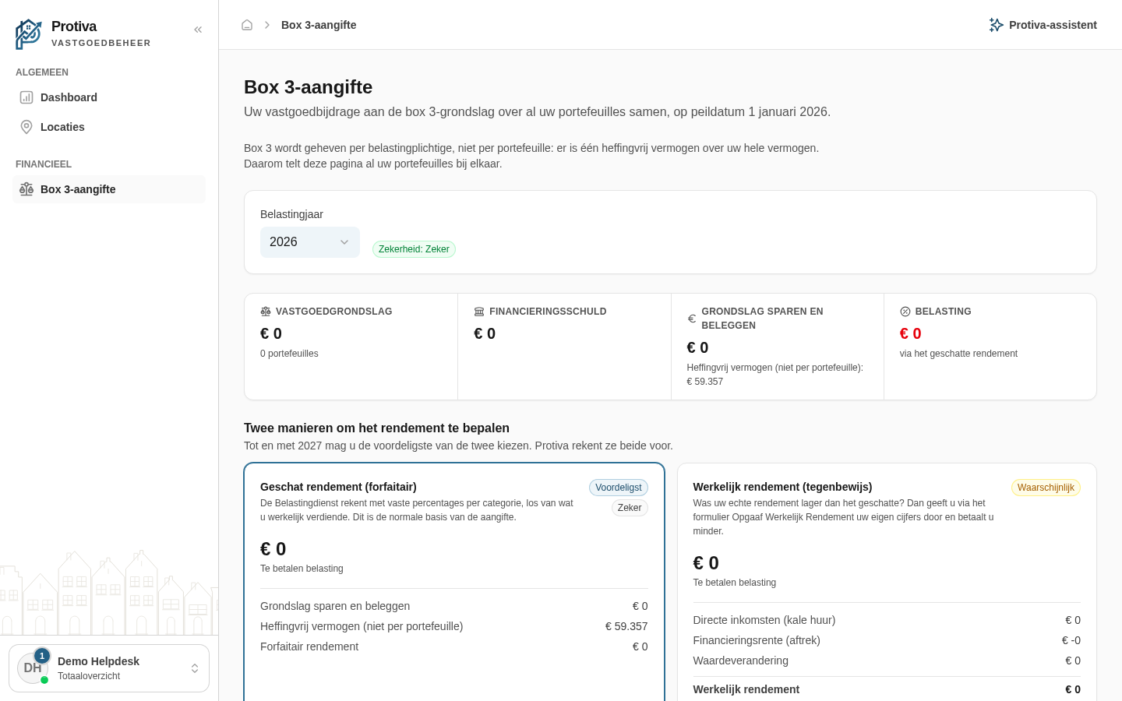Click Heffingvrij vermogen € 59.357 value in forfaitair card
This screenshot has height=701, width=1122.
click(x=626, y=626)
